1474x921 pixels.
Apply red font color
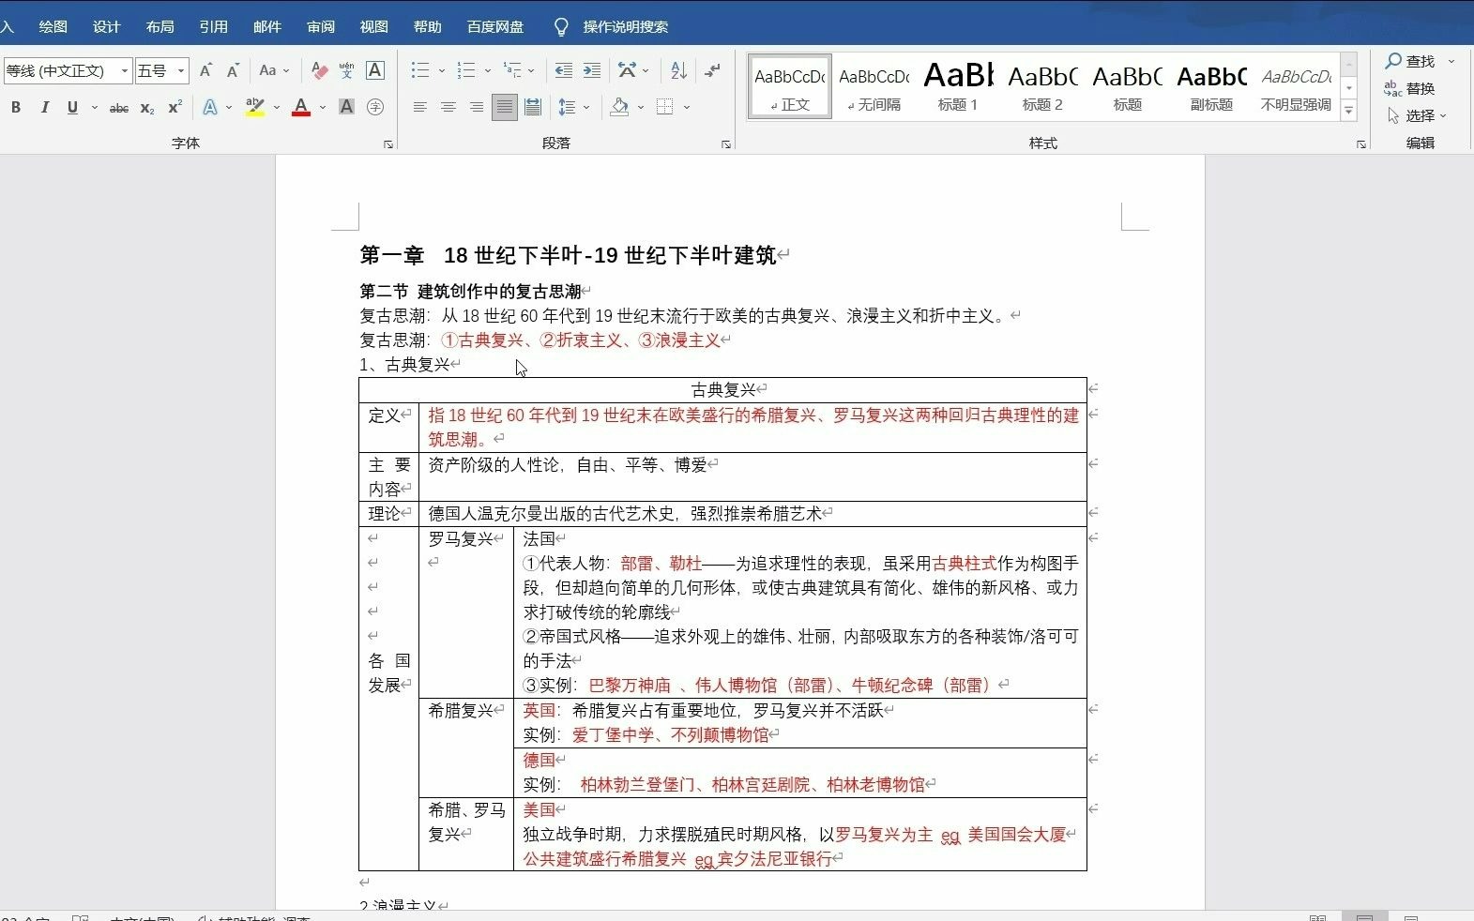301,108
